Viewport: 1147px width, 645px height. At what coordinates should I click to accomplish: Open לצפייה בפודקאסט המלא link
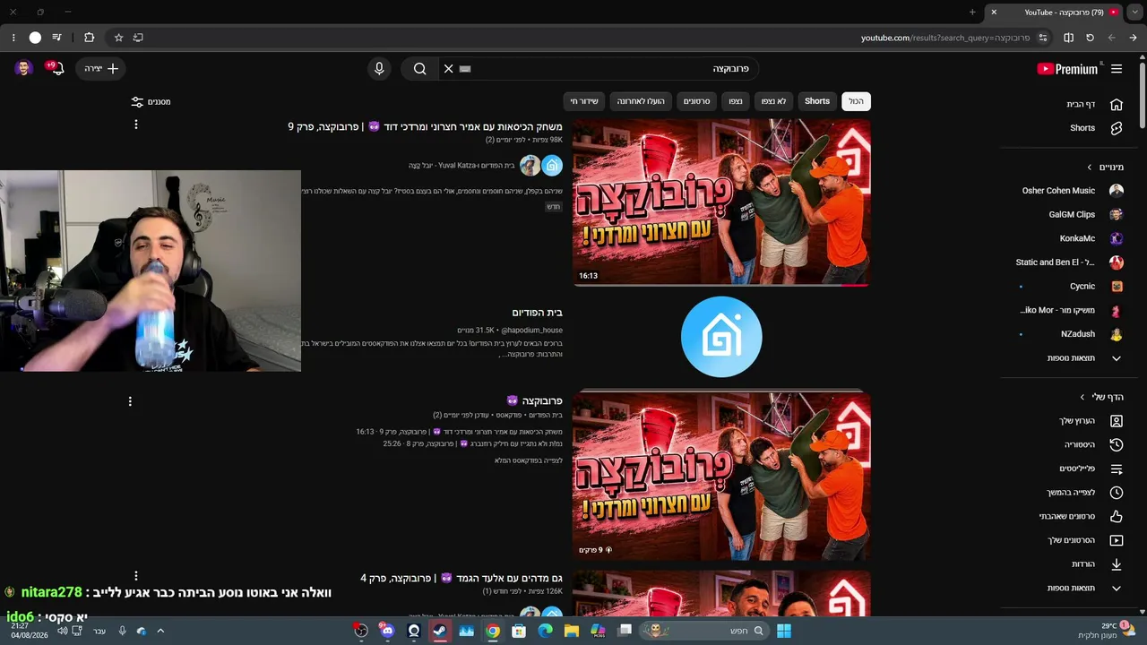[529, 460]
